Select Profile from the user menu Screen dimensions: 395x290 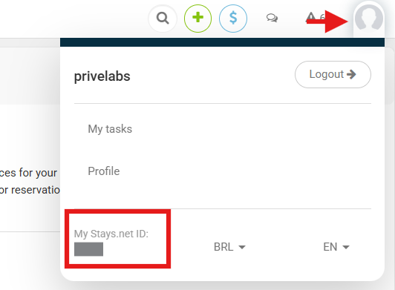[104, 171]
